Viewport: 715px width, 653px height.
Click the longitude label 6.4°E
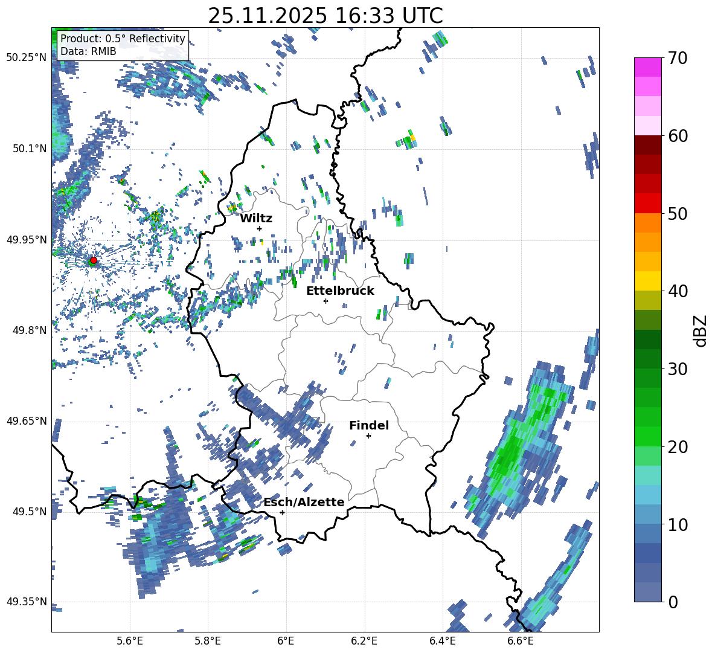(443, 642)
